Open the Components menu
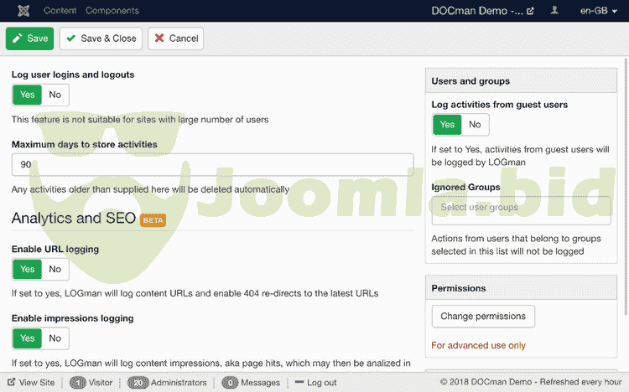The image size is (629, 392). pyautogui.click(x=112, y=11)
